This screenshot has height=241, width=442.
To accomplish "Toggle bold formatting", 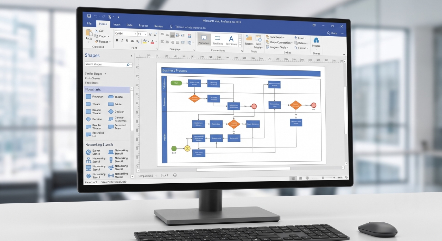I will [117, 41].
